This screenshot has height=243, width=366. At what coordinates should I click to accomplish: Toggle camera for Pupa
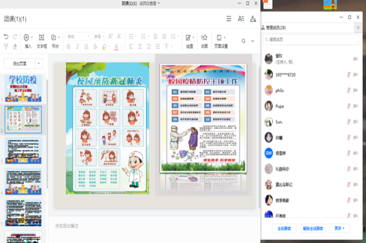(356, 106)
